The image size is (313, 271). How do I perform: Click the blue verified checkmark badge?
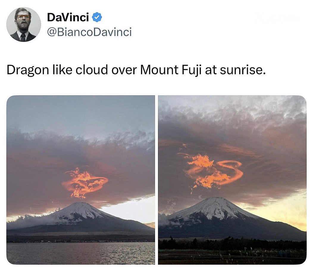97,17
